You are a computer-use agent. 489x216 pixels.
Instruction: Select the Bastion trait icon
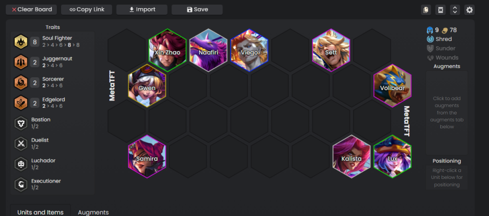pyautogui.click(x=21, y=123)
